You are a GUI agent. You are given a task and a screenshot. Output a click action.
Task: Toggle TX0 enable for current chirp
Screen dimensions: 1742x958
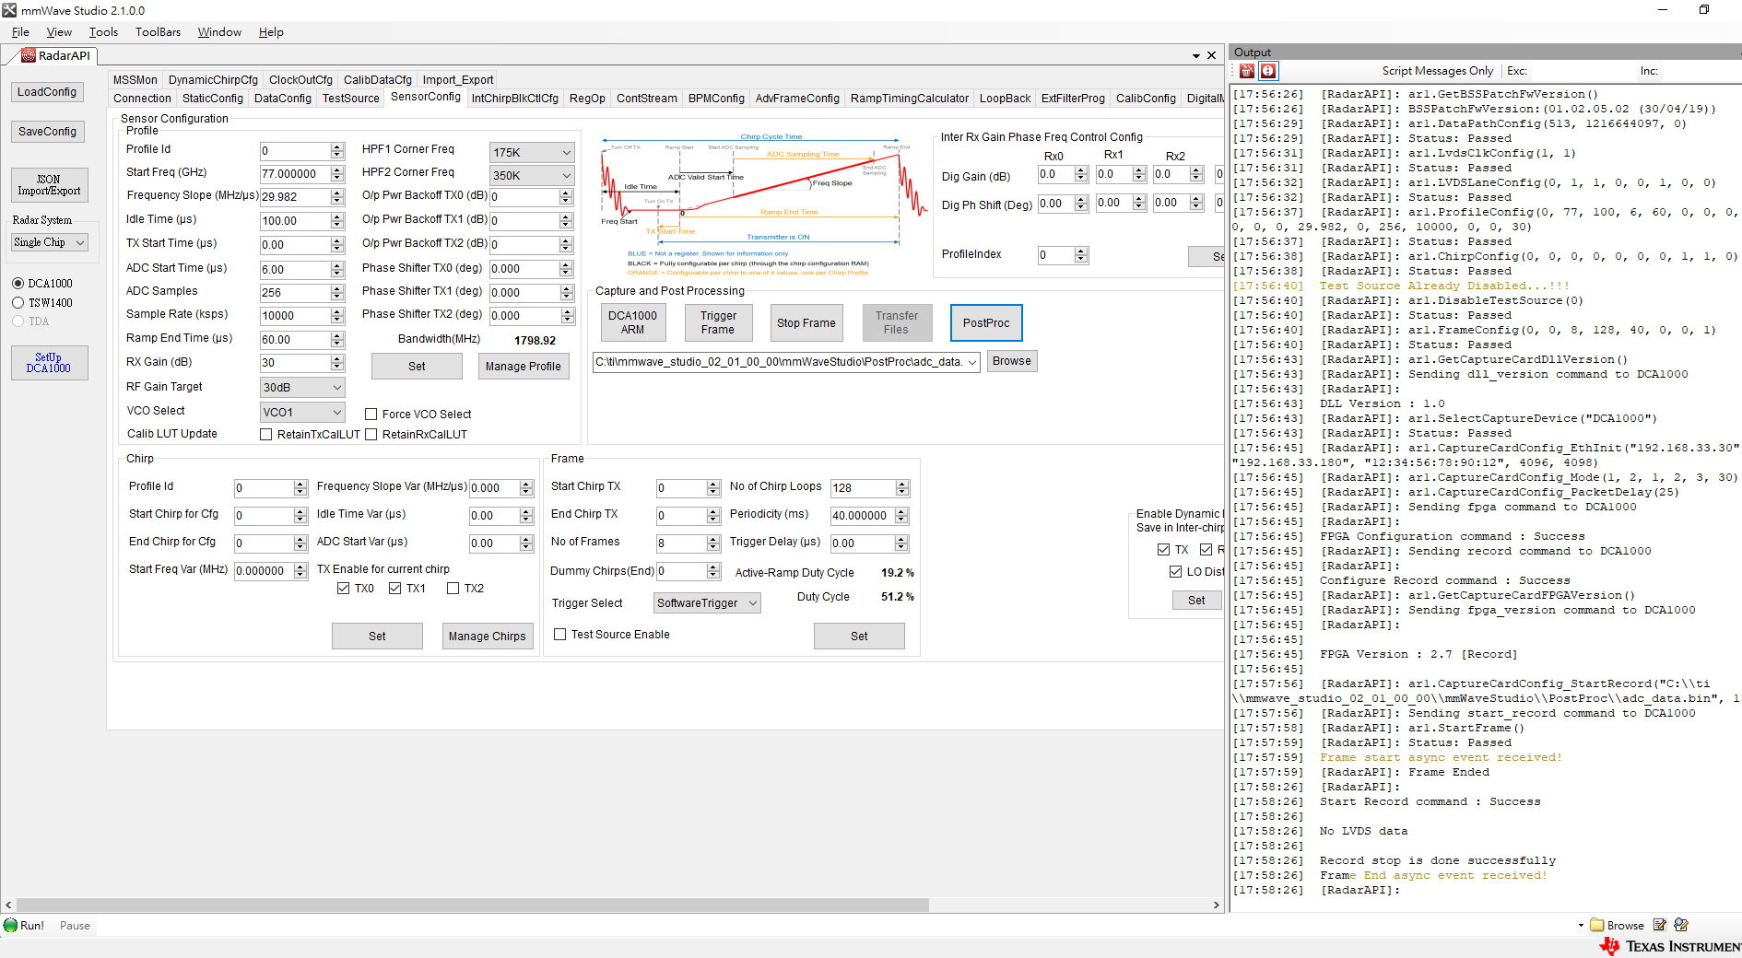[x=344, y=589]
